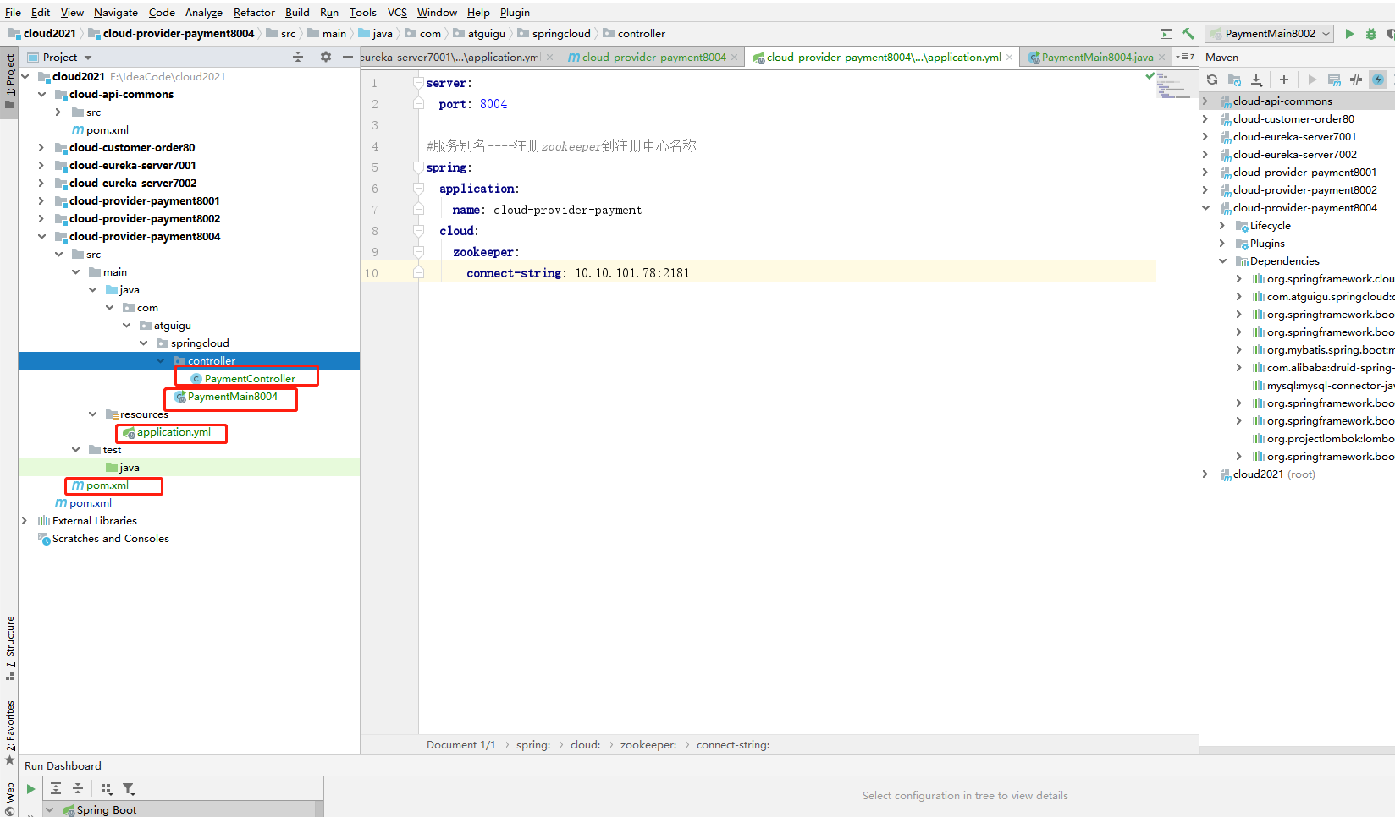Open Project panel settings gear
Image resolution: width=1395 pixels, height=817 pixels.
pos(326,57)
